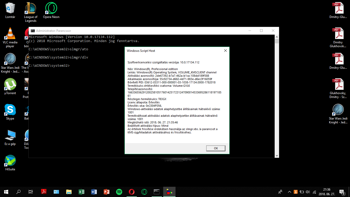The image size is (350, 197).
Task: Select the VLC media player desktop shortcut
Action: (x=10, y=38)
